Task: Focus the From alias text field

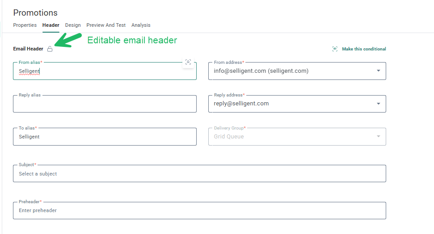Action: coord(98,71)
